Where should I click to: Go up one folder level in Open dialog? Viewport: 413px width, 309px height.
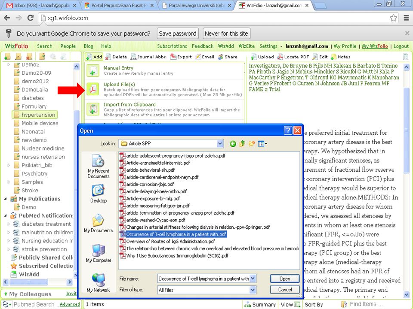tap(242, 143)
